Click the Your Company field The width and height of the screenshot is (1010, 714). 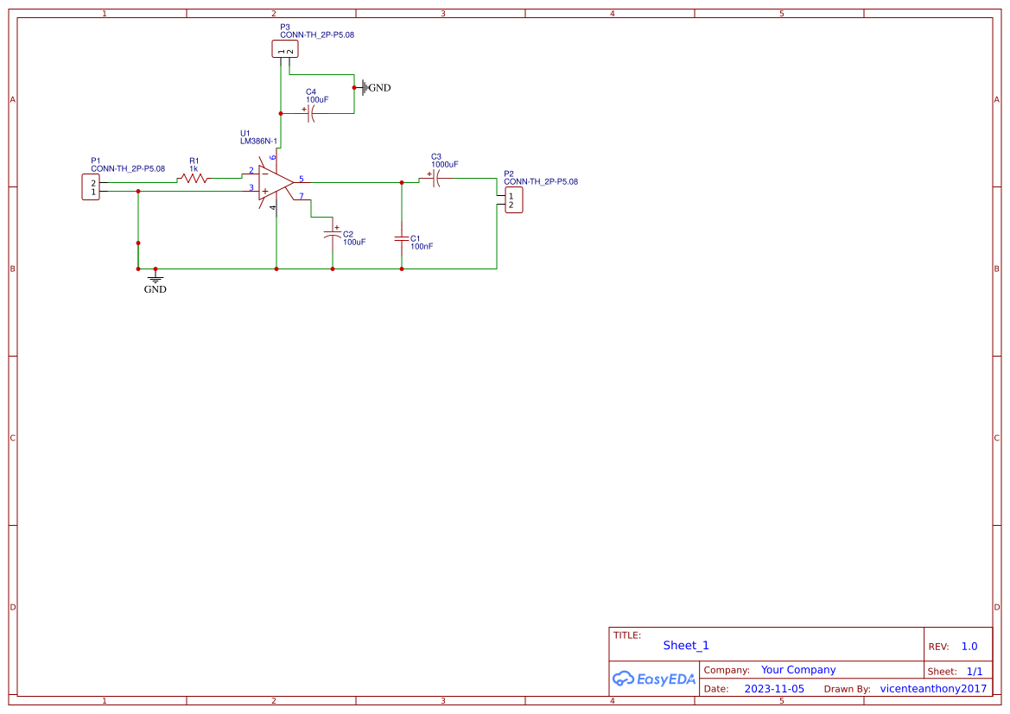pos(798,670)
